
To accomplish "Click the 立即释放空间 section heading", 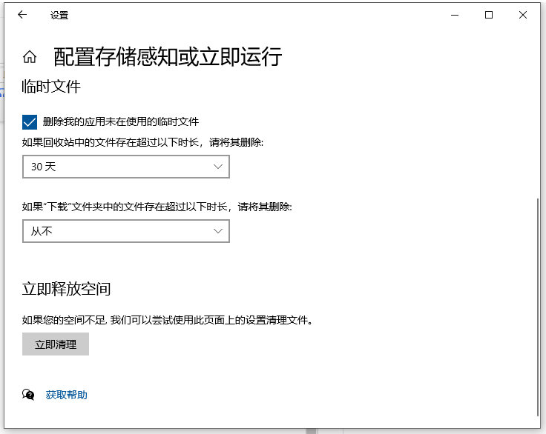I will pos(67,289).
